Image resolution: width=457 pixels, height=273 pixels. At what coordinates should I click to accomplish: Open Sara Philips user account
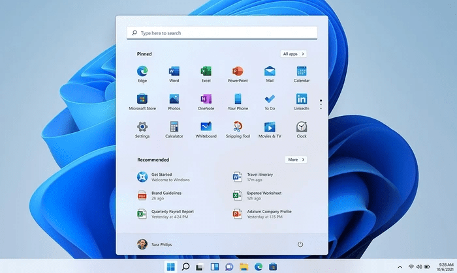(x=155, y=244)
